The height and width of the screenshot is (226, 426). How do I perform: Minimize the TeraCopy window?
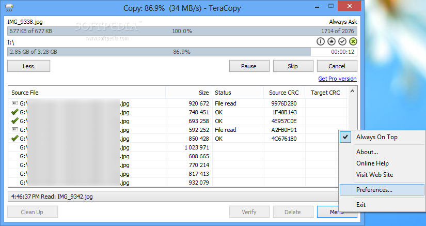click(x=317, y=7)
